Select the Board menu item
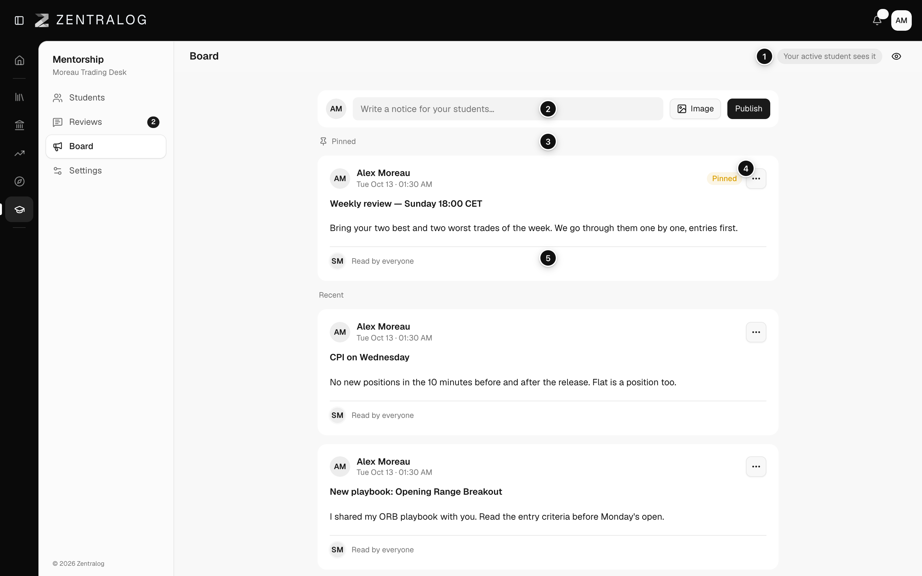The image size is (922, 576). tap(106, 146)
